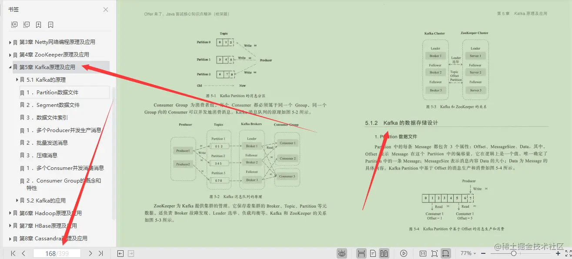
Task: Select two-page side-by-side layout
Action: click(384, 253)
